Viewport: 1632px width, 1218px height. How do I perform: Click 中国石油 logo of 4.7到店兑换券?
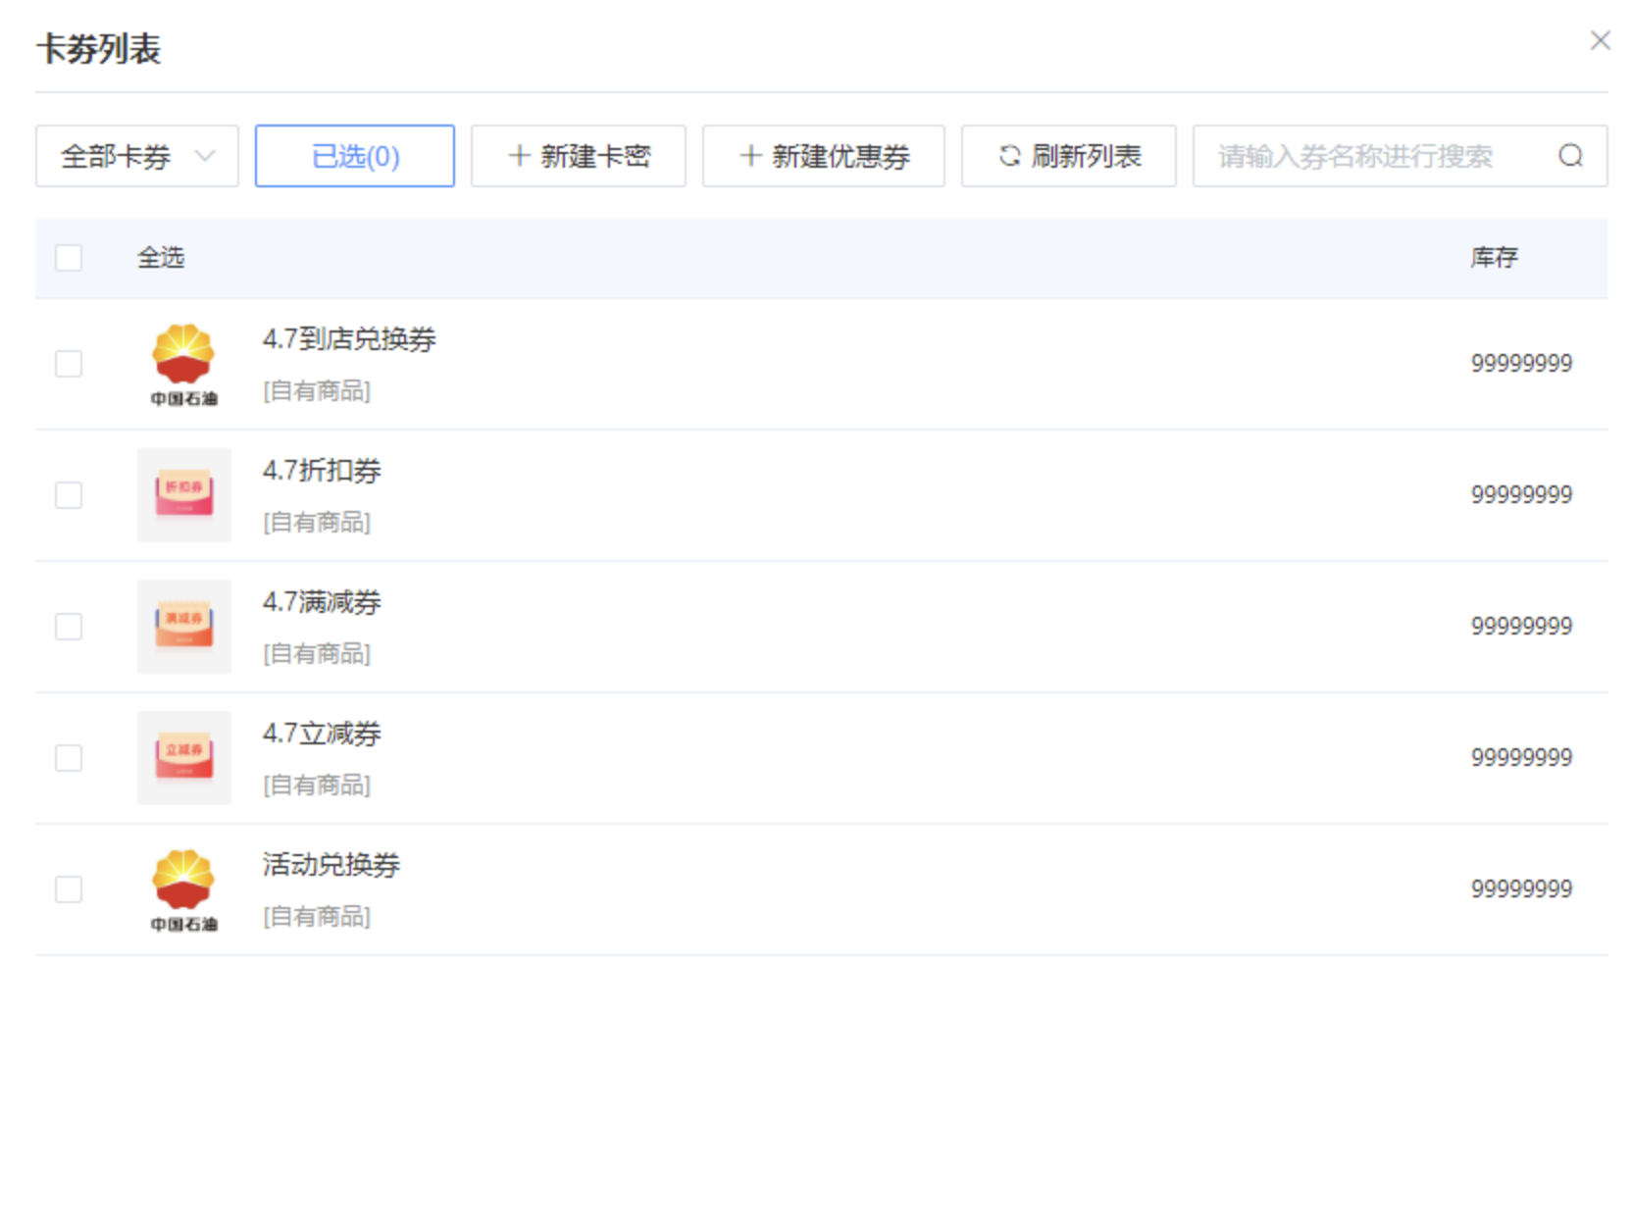tap(183, 364)
